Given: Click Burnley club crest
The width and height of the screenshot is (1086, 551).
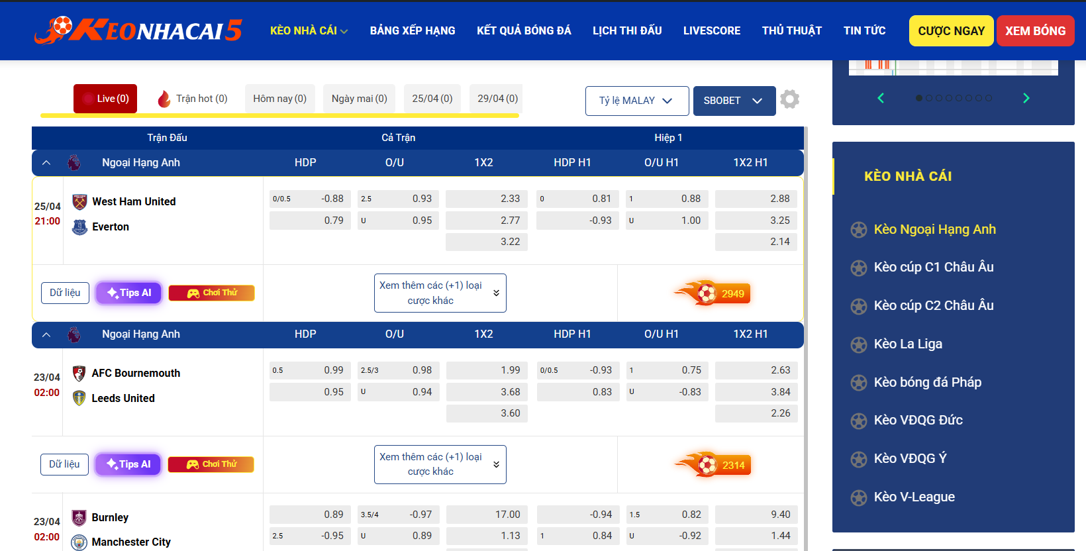Looking at the screenshot, I should [x=79, y=517].
